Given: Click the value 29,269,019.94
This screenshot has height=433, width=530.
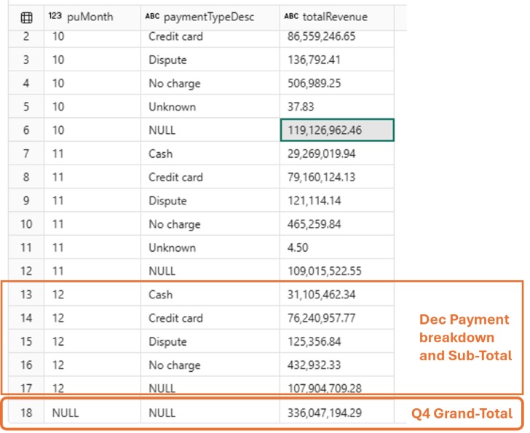Looking at the screenshot, I should click(x=321, y=154).
